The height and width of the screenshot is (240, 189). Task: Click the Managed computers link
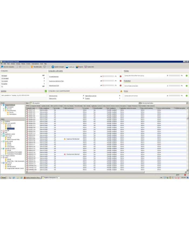point(4,76)
